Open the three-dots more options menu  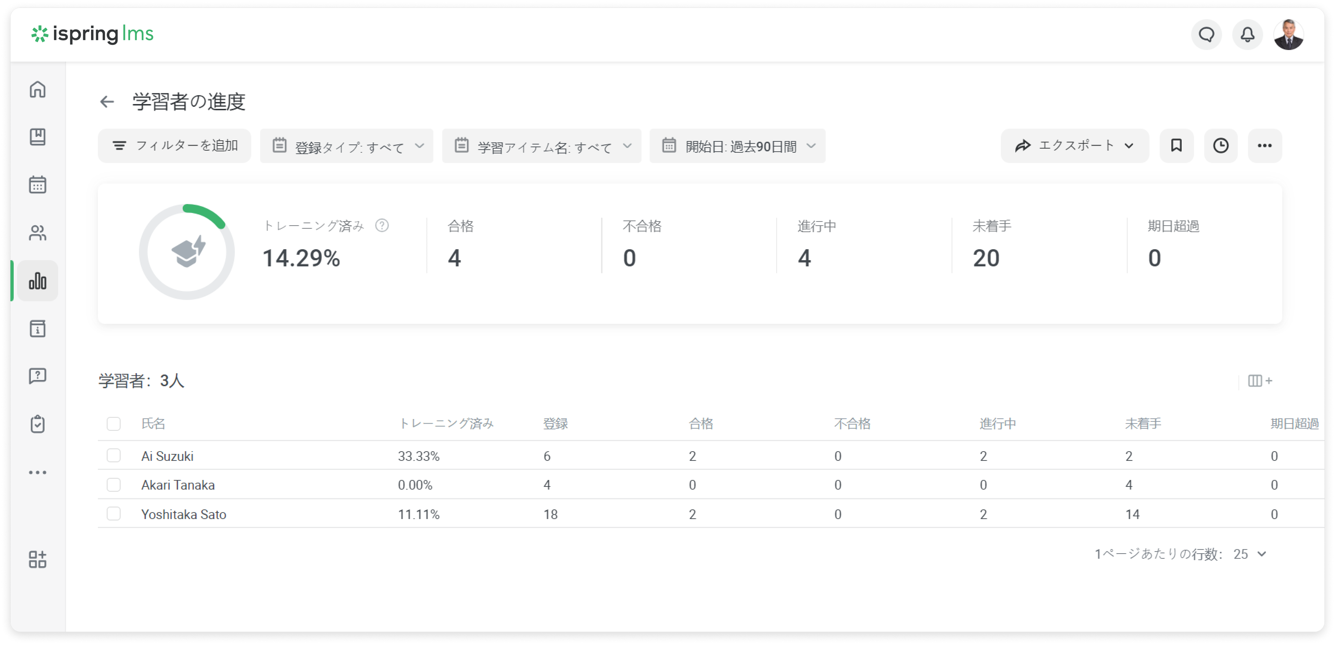(x=1264, y=146)
